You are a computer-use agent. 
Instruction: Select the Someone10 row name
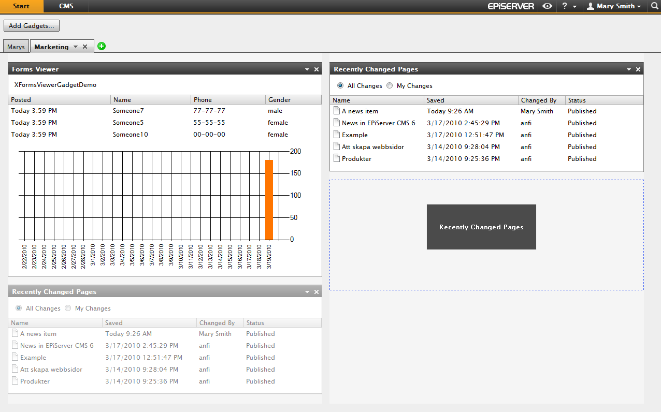click(x=131, y=135)
